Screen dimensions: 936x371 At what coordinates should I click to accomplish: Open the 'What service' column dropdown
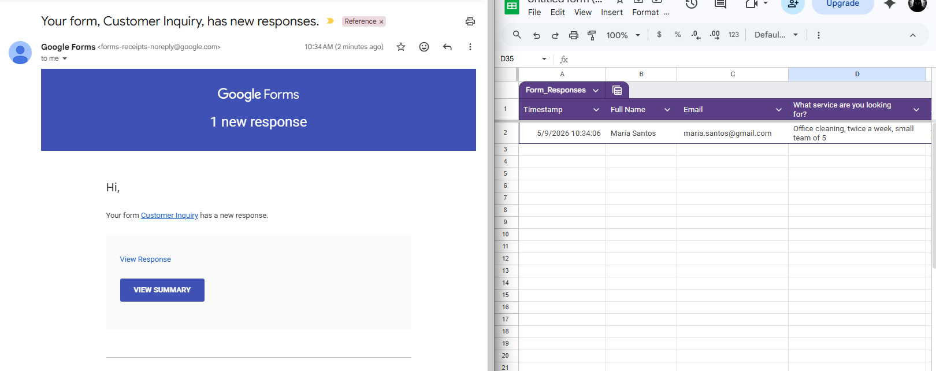click(916, 110)
